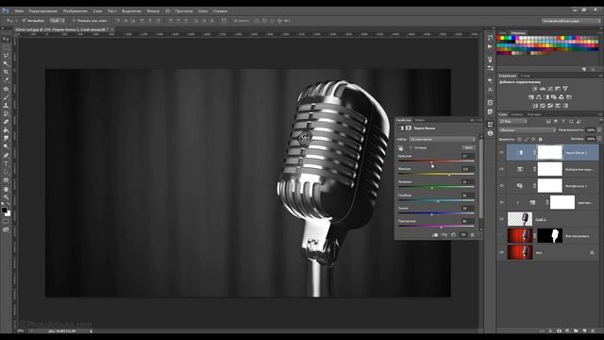Viewport: 604px width, 340px height.
Task: Toggle adjustment visibility eye in Properties panel
Action: [x=463, y=235]
